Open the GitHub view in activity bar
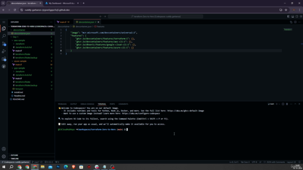303x170 pixels. tap(4, 66)
